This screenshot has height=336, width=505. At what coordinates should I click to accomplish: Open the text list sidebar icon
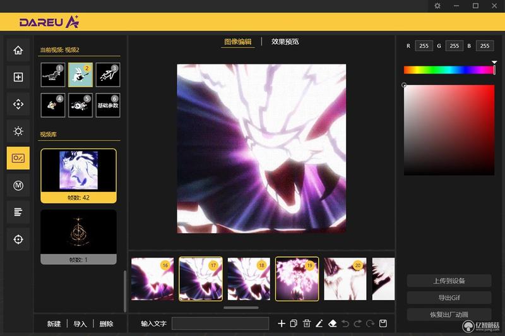[18, 212]
